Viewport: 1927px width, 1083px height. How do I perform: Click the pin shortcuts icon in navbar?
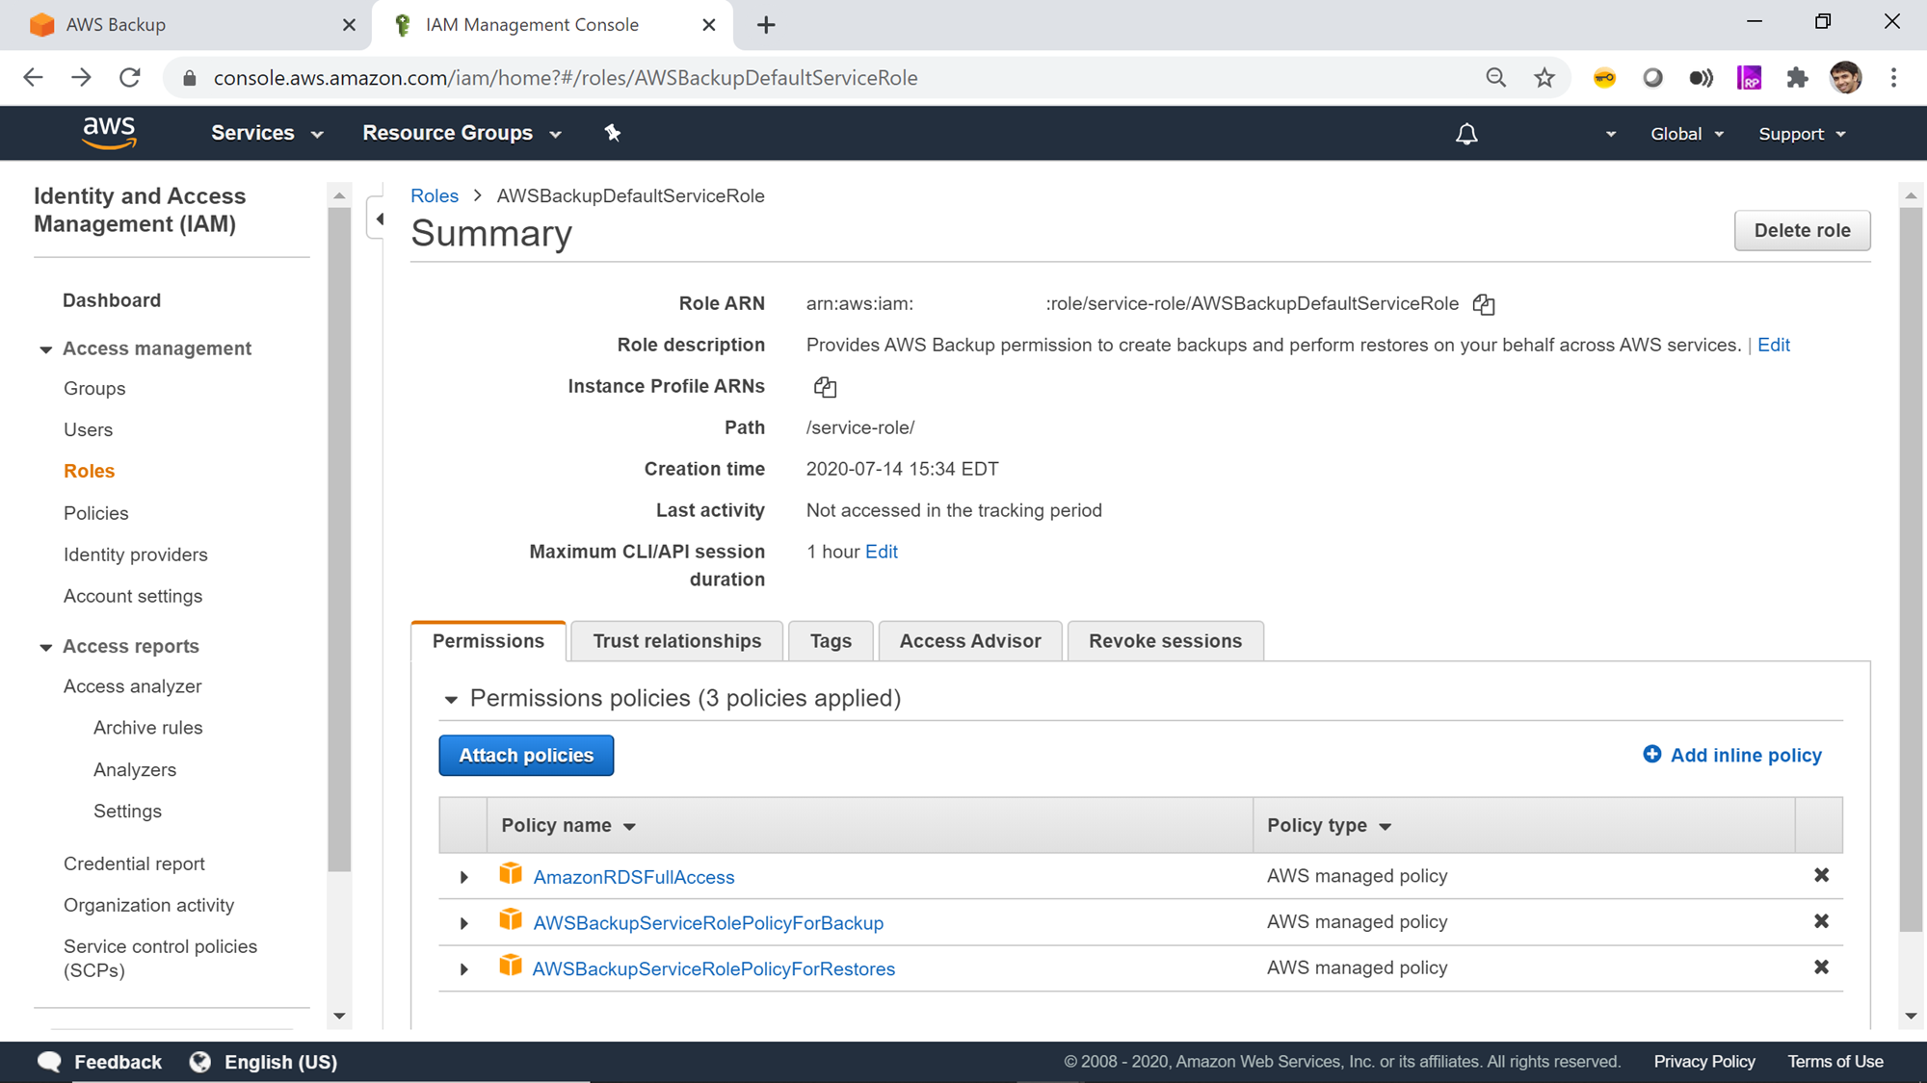[613, 133]
